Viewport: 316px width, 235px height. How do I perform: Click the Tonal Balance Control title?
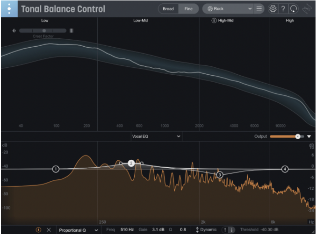(63, 9)
